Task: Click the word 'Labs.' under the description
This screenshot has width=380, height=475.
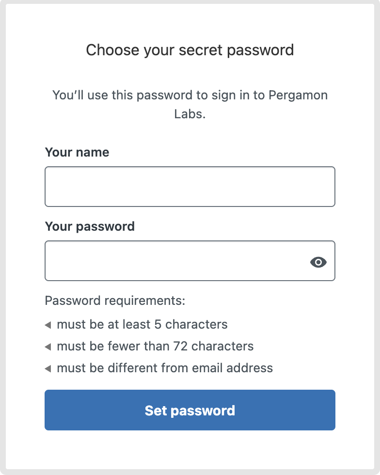Action: pyautogui.click(x=190, y=114)
